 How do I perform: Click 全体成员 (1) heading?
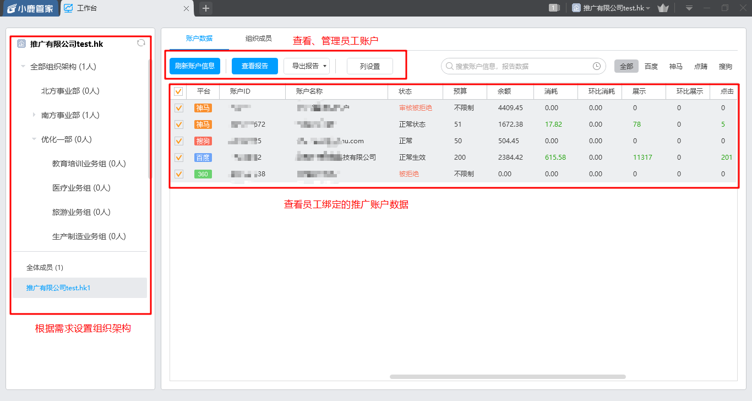coord(45,268)
